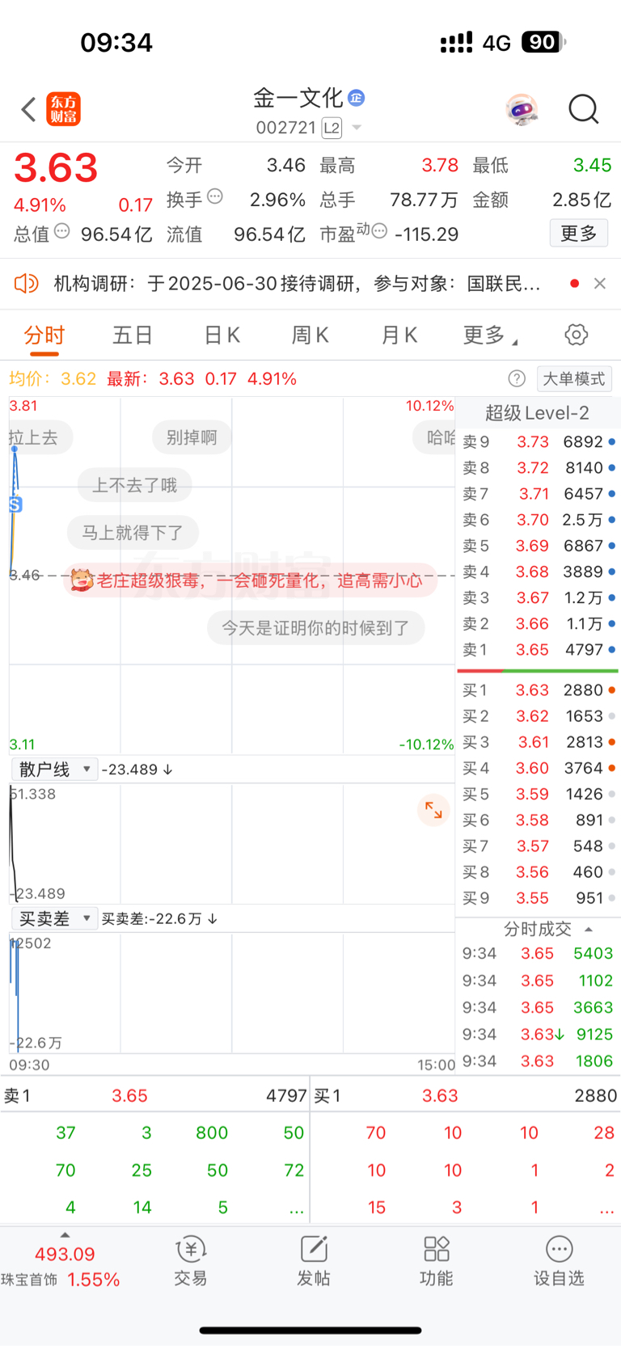Click the 更多 button in quote header
621x1346 pixels.
coord(579,234)
